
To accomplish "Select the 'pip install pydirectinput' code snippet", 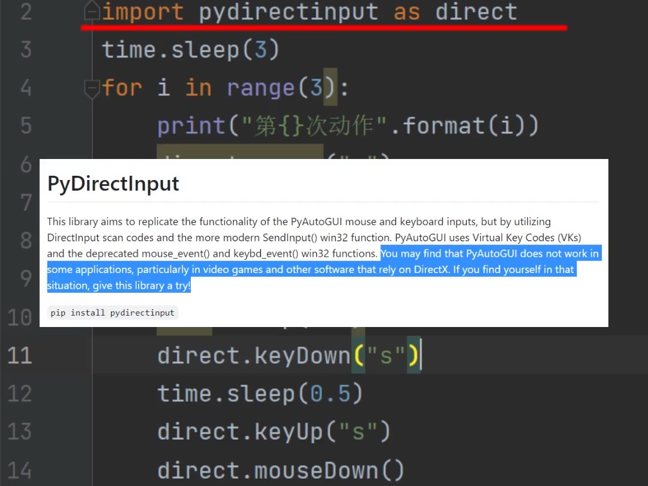I will (x=112, y=313).
